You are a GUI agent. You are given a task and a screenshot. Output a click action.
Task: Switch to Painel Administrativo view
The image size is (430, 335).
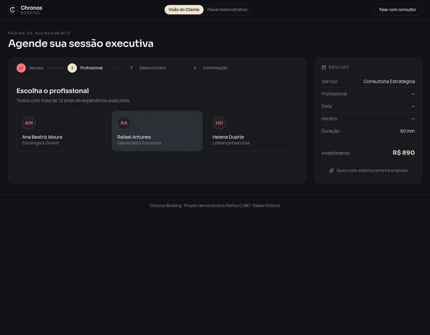(227, 10)
